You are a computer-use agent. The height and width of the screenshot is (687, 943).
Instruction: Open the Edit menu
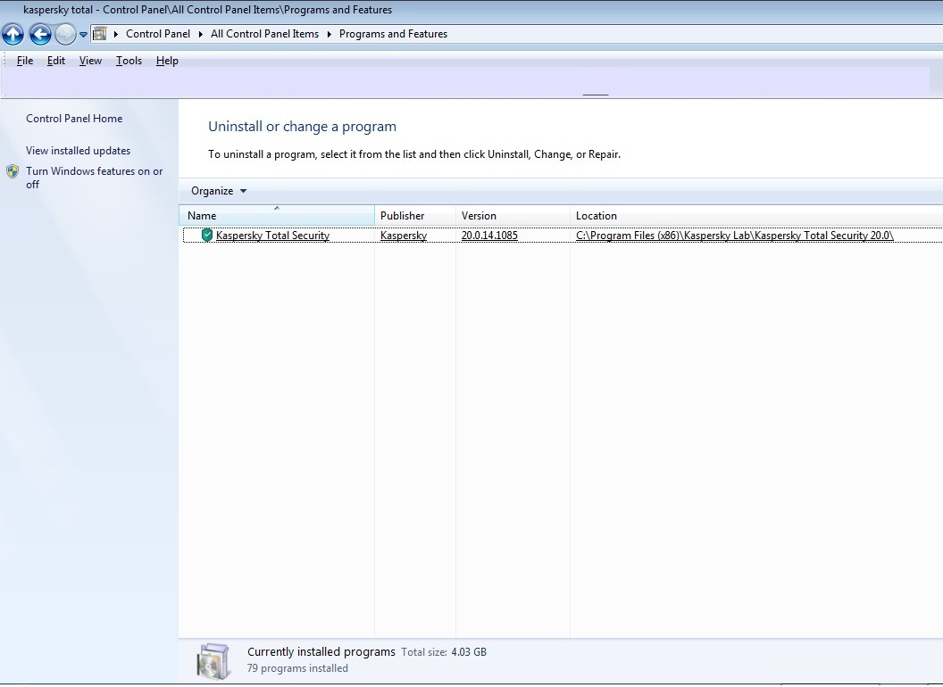pyautogui.click(x=56, y=60)
